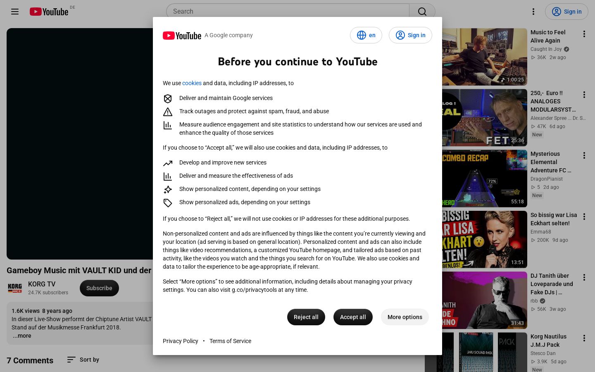The height and width of the screenshot is (372, 595).
Task: Expand the description with ...more
Action: click(22, 336)
